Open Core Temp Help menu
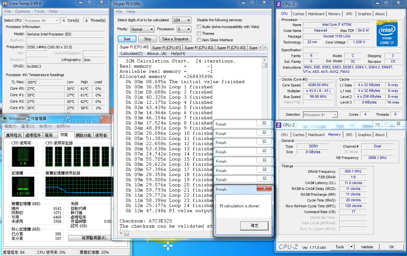The height and width of the screenshot is (256, 407). click(53, 11)
